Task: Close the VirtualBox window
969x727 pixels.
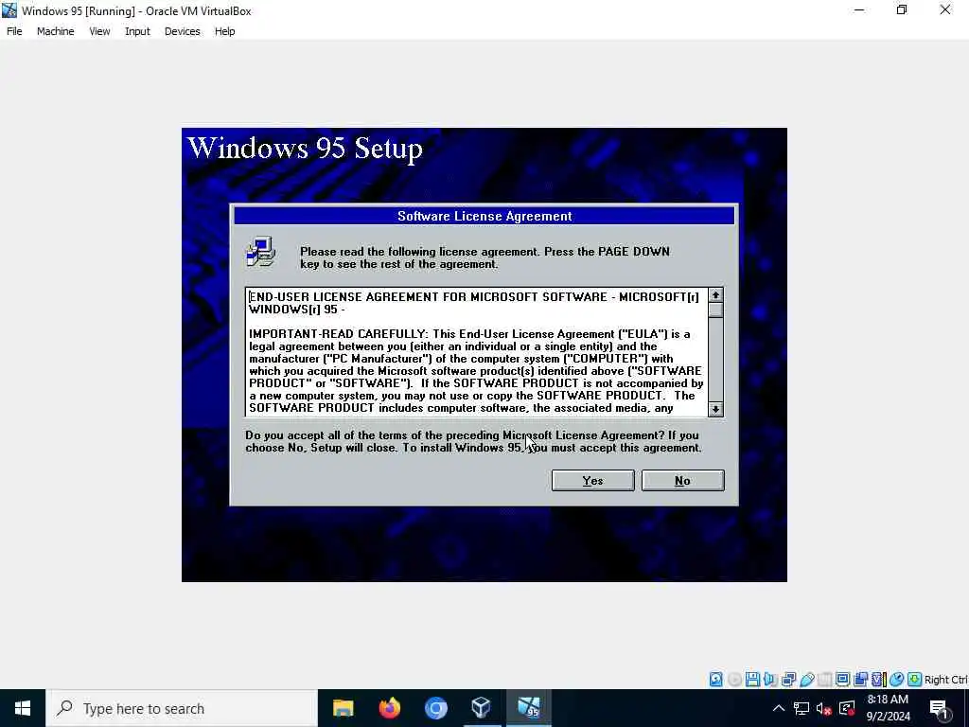Action: tap(945, 10)
